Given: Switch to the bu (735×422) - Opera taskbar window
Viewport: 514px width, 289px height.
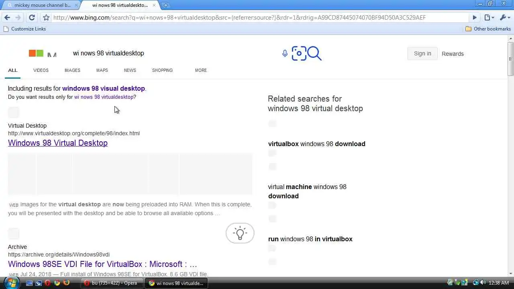Looking at the screenshot, I should [112, 283].
